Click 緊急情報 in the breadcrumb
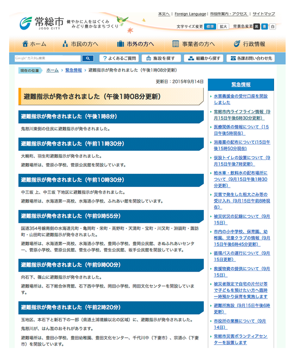The width and height of the screenshot is (293, 355). (73, 70)
